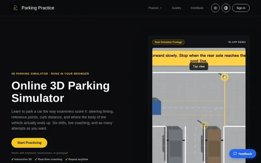Click the Online 3D Parking Simulator heading

(60, 92)
